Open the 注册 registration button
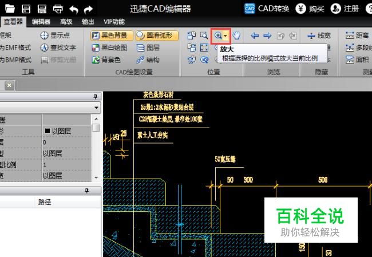This screenshot has height=257, width=372. 345,9
